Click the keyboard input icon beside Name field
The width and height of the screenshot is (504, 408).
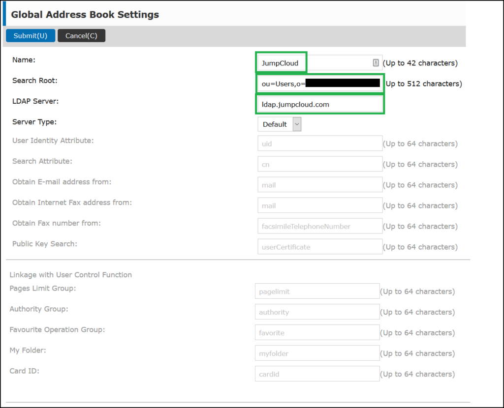point(376,63)
